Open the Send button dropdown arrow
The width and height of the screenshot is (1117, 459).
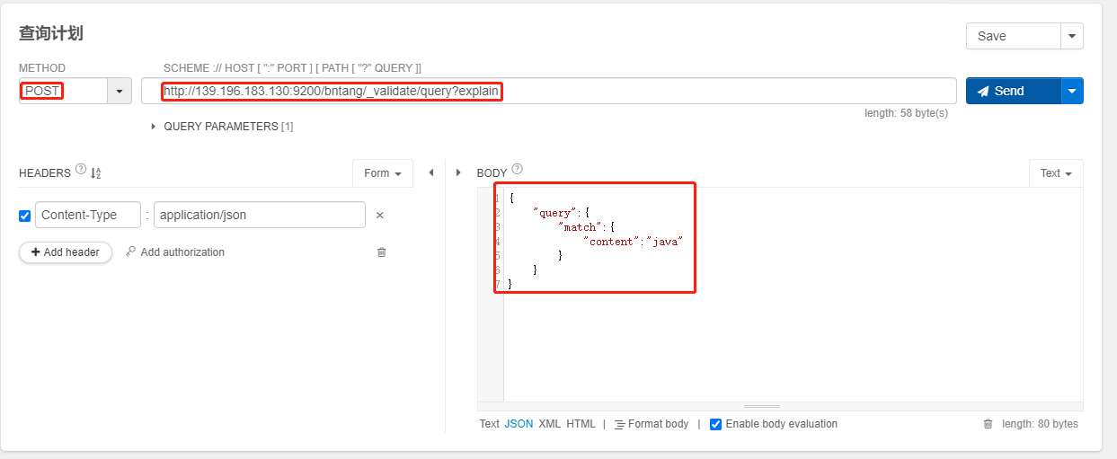[1072, 91]
